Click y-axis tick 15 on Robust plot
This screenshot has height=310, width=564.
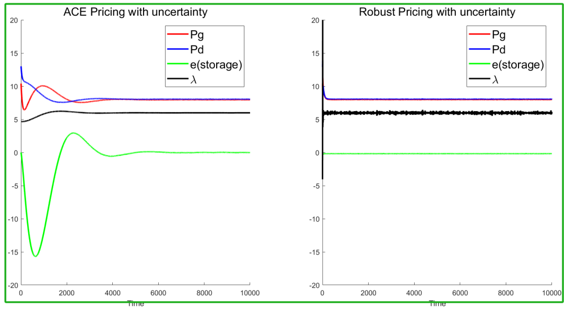[315, 54]
